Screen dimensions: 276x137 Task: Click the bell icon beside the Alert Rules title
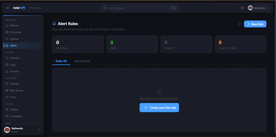click(54, 23)
